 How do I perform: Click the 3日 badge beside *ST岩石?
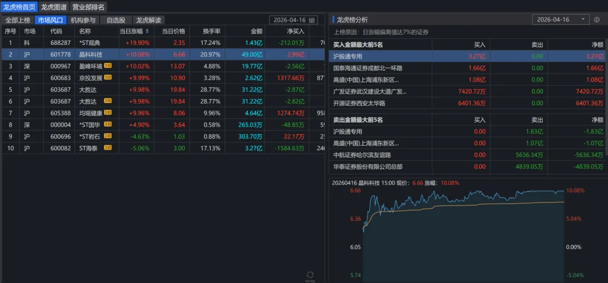tap(108, 136)
